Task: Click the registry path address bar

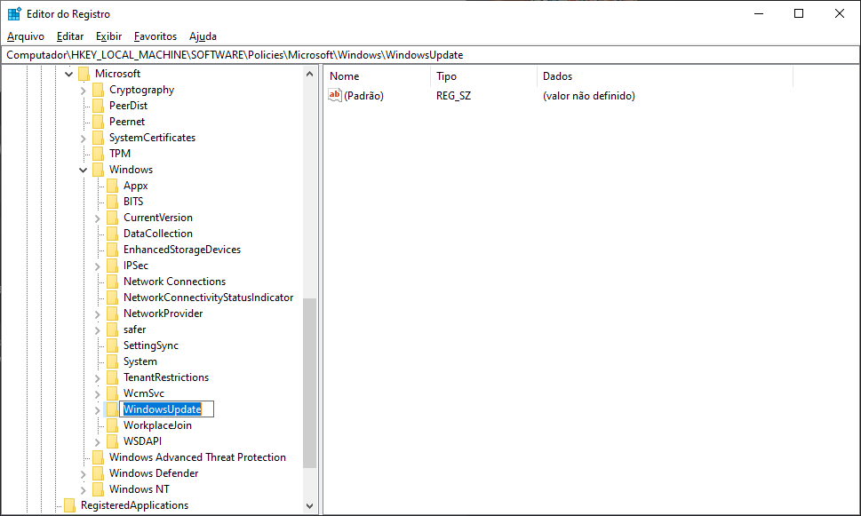Action: click(430, 55)
